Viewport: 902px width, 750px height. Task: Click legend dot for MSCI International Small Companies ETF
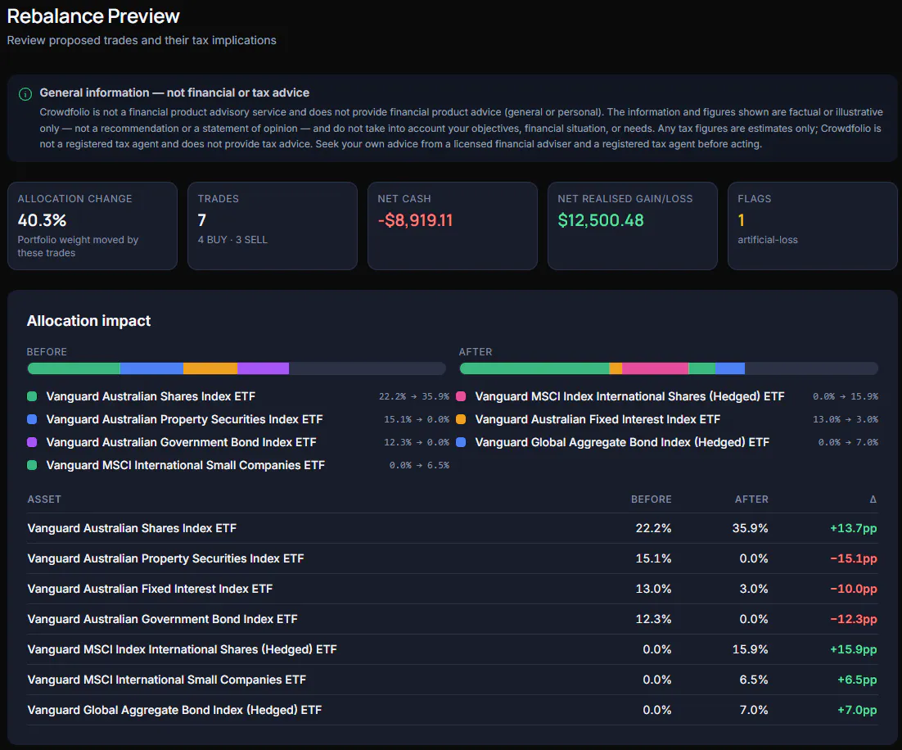32,465
